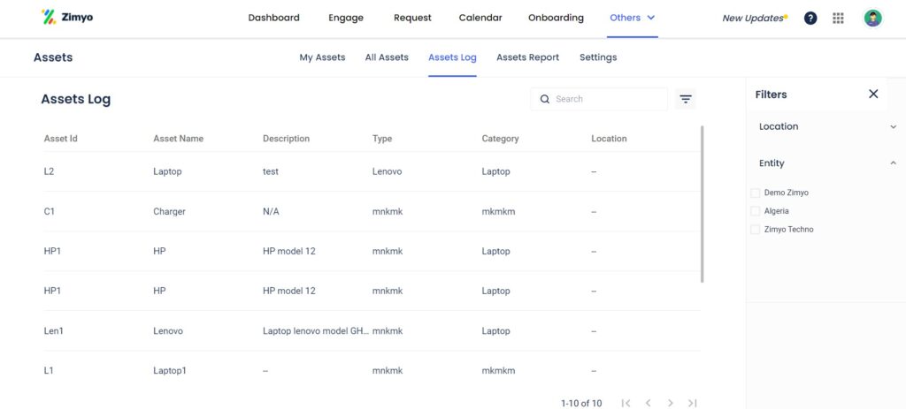Click the Zimyo logo icon
This screenshot has height=409, width=906.
click(49, 17)
